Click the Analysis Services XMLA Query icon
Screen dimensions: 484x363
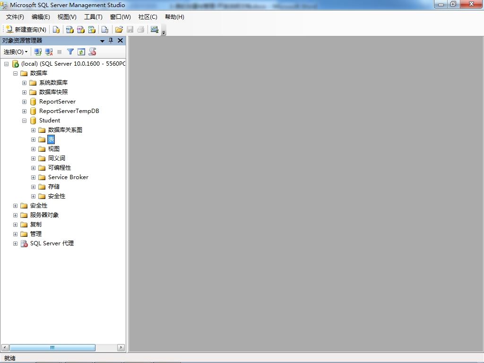[92, 29]
